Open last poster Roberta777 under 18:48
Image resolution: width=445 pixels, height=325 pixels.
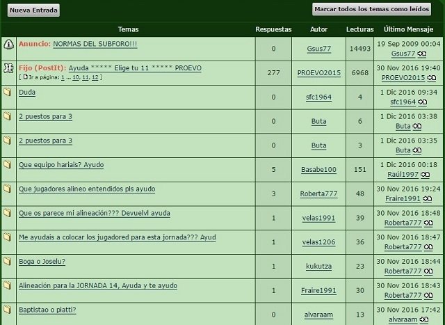(x=403, y=223)
